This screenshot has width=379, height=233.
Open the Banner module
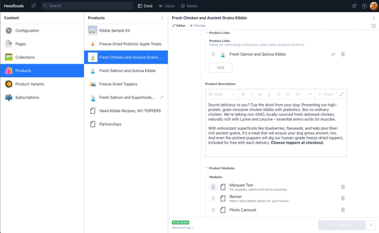(278, 198)
